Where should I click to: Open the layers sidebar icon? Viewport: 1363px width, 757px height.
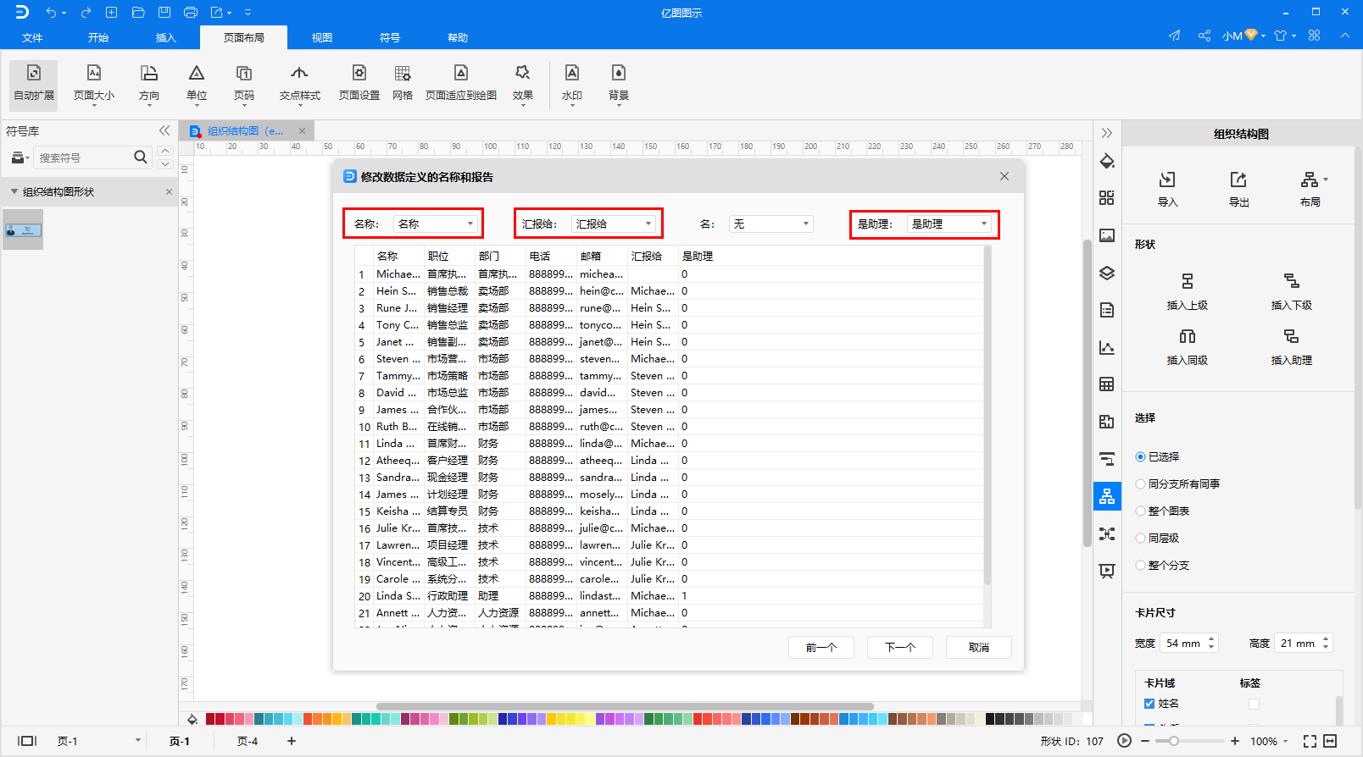tap(1107, 273)
